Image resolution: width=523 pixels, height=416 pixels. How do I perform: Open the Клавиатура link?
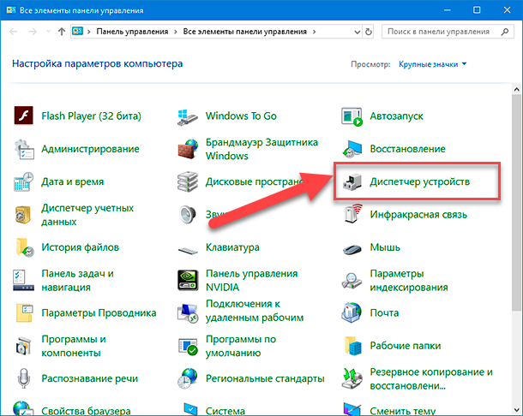[x=232, y=247]
